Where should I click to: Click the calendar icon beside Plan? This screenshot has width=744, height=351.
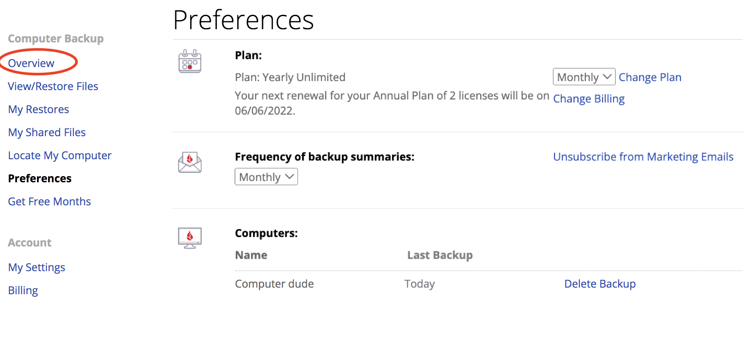(190, 61)
